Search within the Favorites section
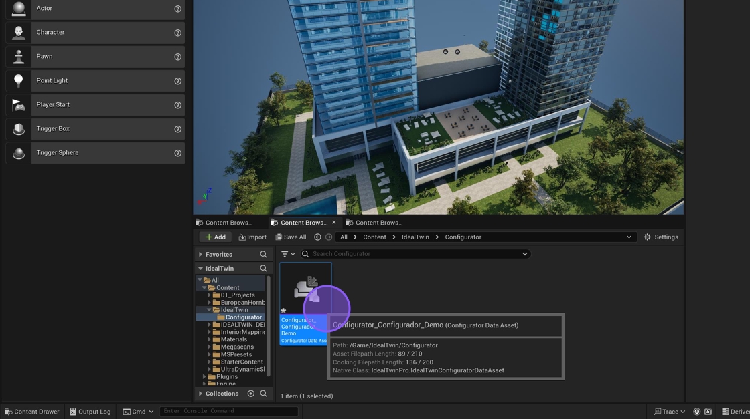This screenshot has width=750, height=419. click(263, 255)
